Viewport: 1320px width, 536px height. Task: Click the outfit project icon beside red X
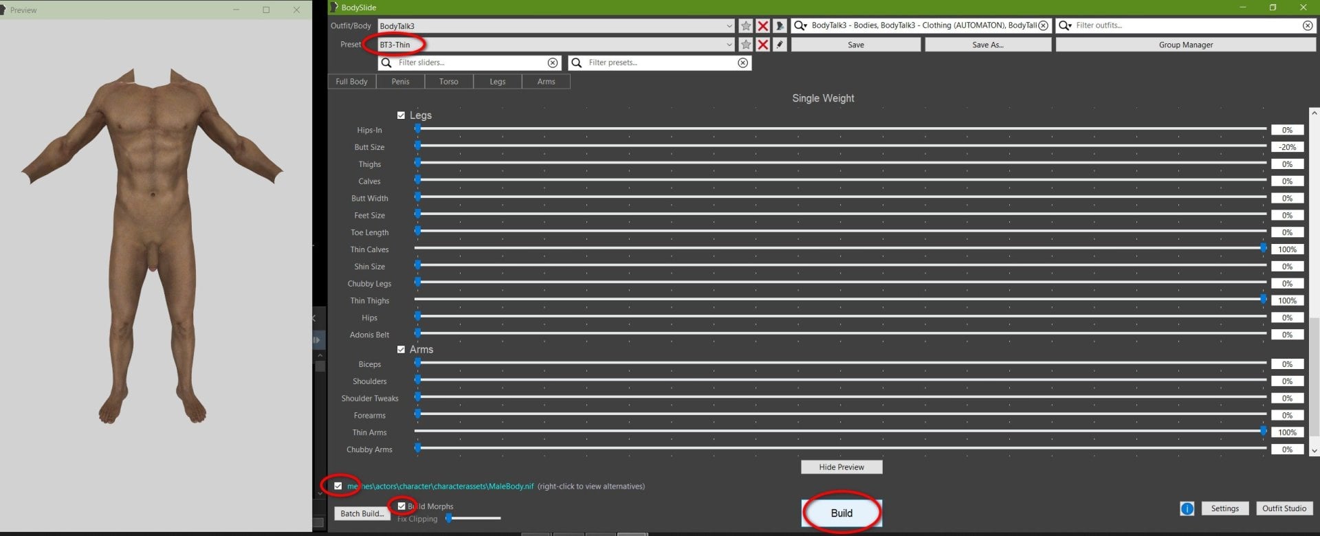coord(780,26)
